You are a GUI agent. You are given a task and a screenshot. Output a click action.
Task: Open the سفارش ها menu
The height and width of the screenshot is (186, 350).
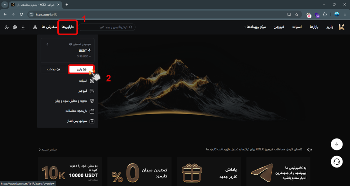coord(50,27)
